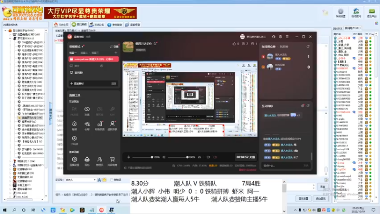The width and height of the screenshot is (380, 214).
Task: Open the 我的好友 tab
Action: click(338, 29)
